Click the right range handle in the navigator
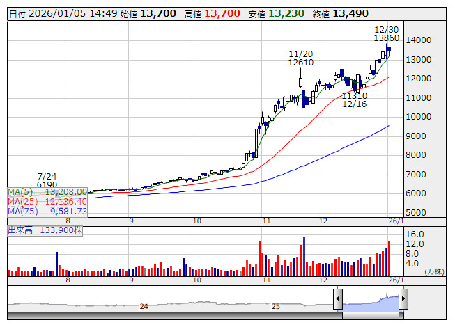Image resolution: width=455 pixels, height=327 pixels. [x=403, y=299]
